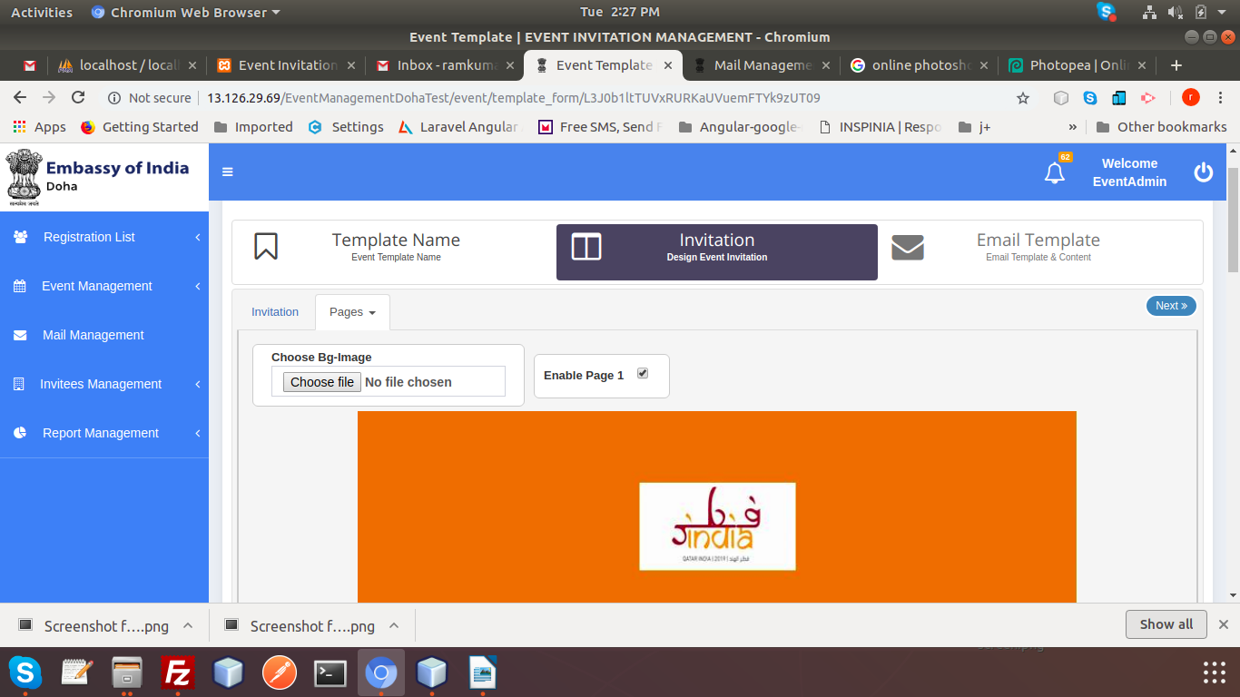Expand the Report Management submenu
Viewport: 1240px width, 697px height.
coord(198,433)
